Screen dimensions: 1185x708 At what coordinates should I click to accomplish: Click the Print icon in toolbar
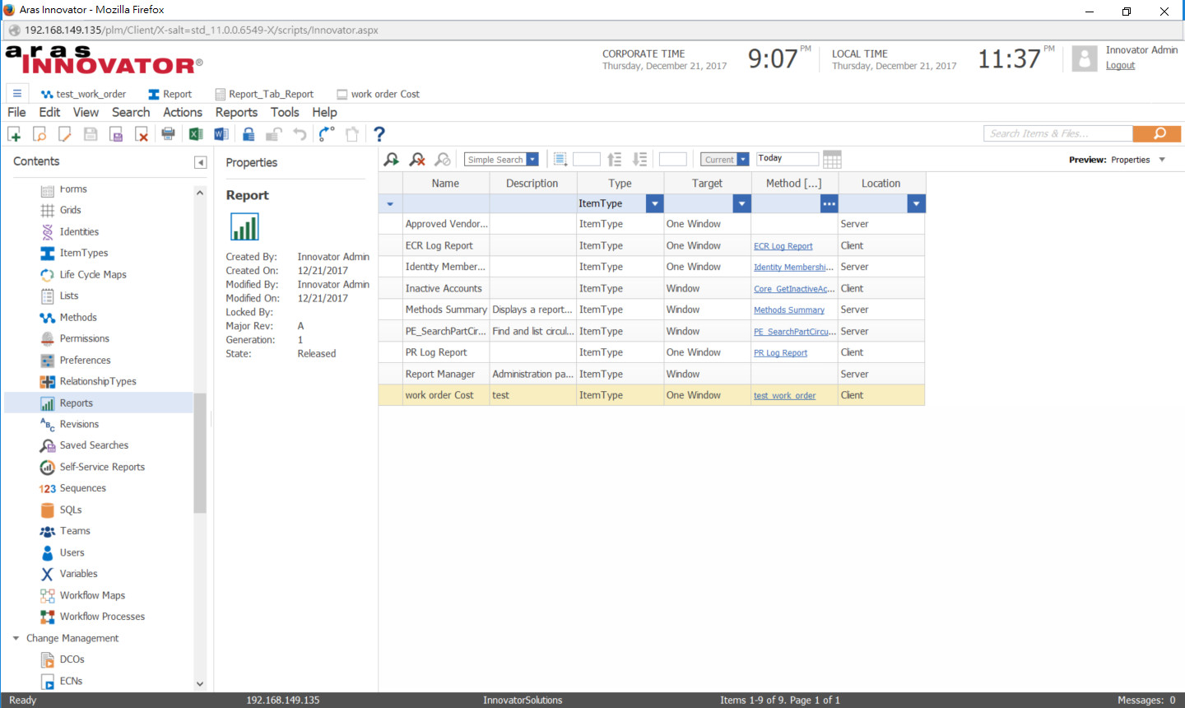[169, 134]
